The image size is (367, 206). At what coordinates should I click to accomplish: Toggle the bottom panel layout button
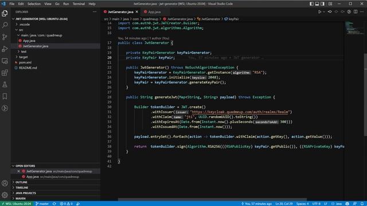tap(317, 4)
